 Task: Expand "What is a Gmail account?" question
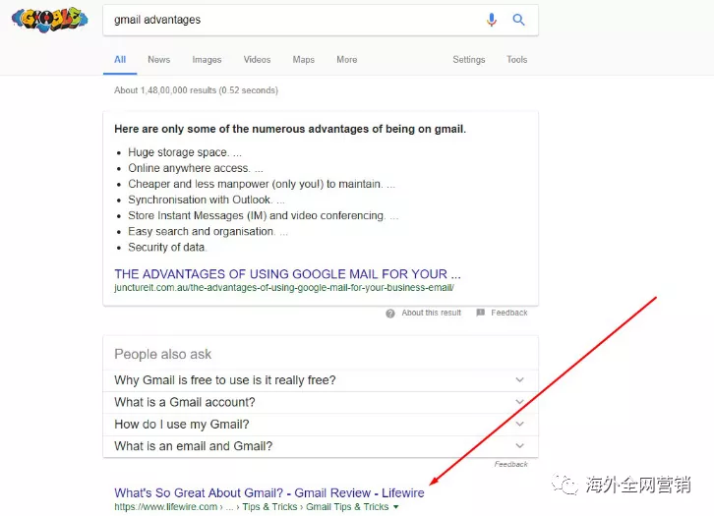(x=519, y=402)
